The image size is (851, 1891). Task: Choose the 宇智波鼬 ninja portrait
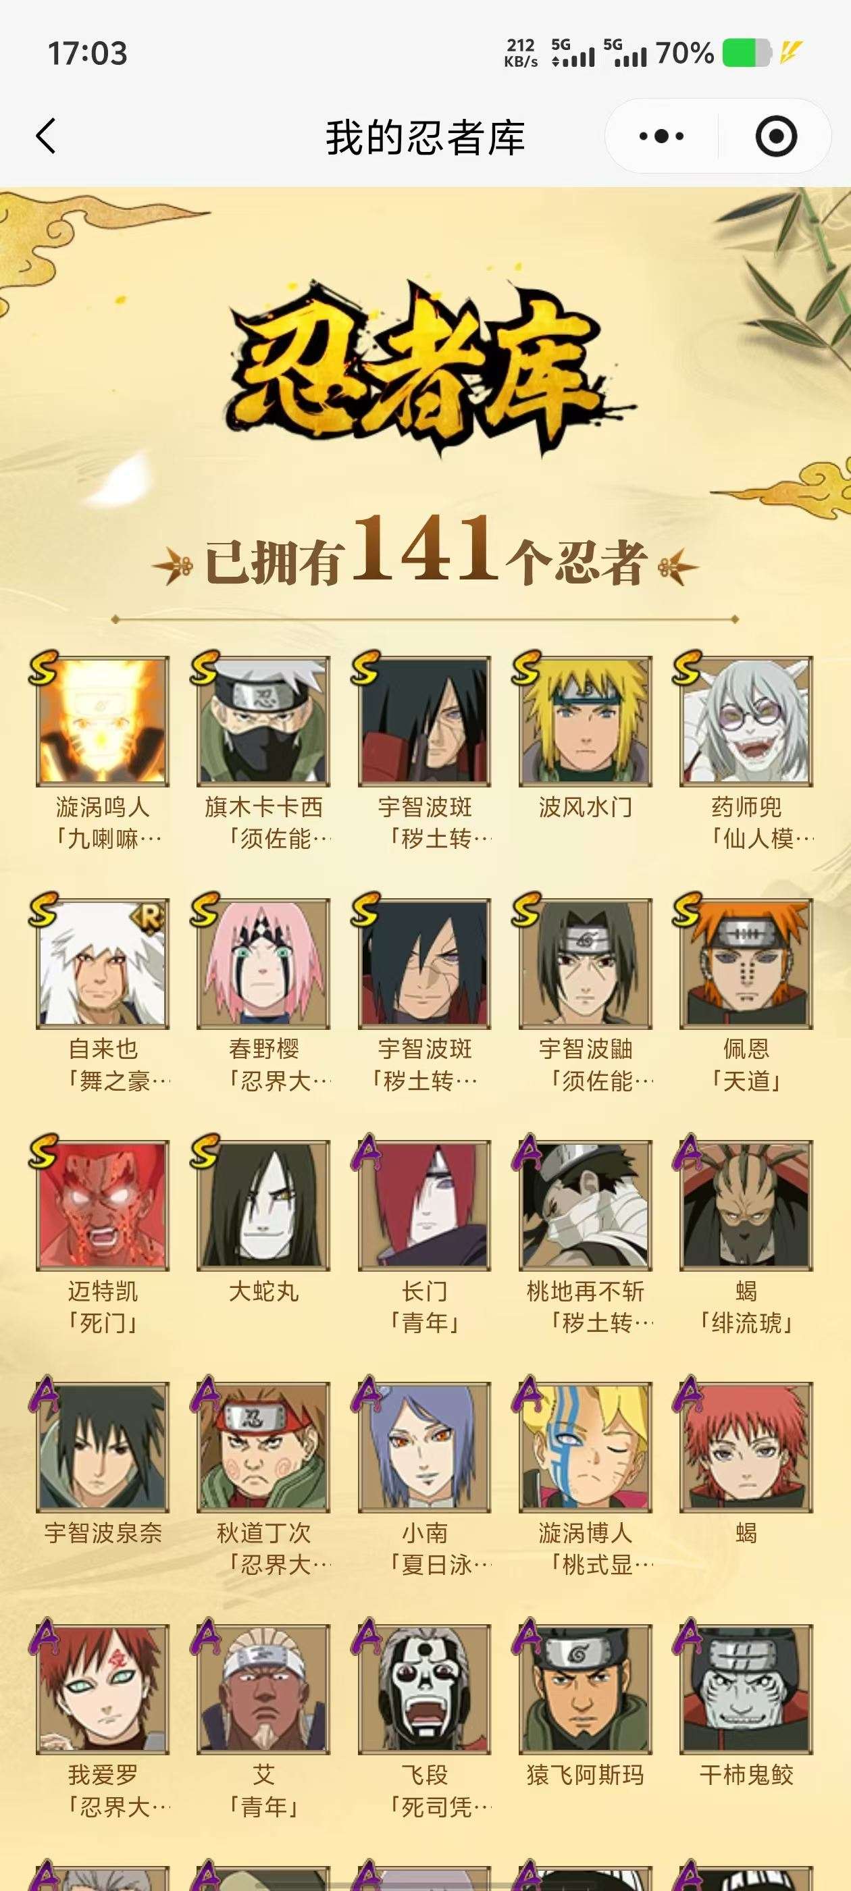pyautogui.click(x=585, y=962)
